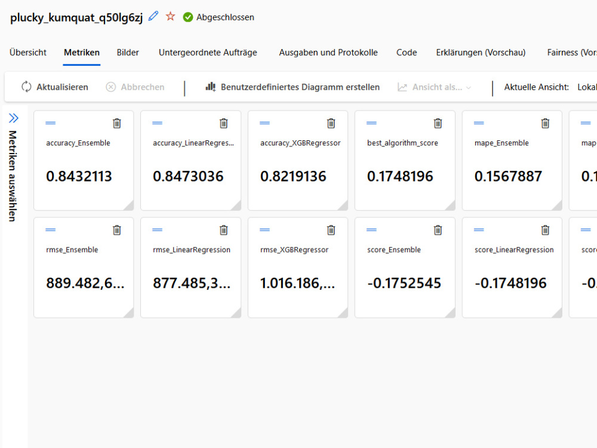Delete the rmse_XGBRegressor metric card
597x448 pixels.
pyautogui.click(x=331, y=230)
